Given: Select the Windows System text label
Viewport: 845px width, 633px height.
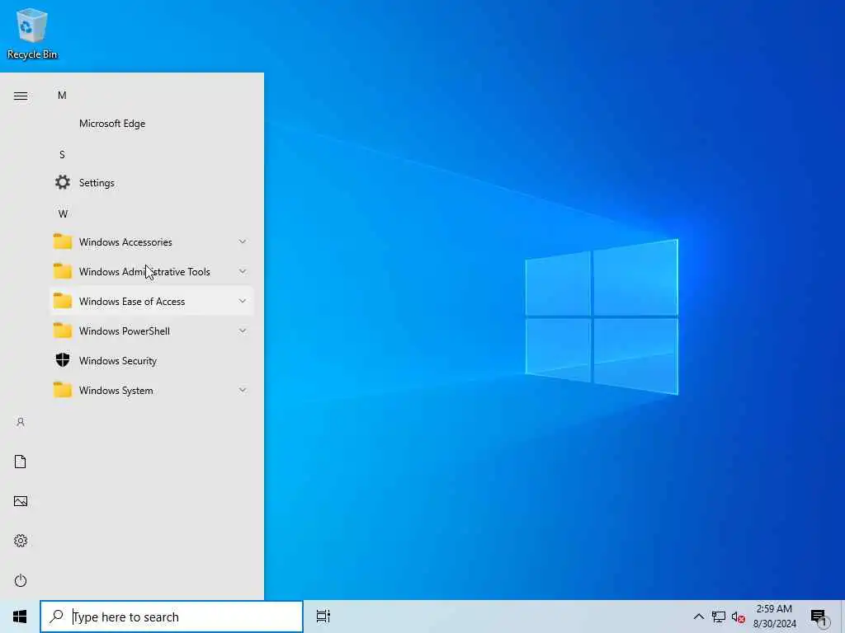Looking at the screenshot, I should (116, 390).
